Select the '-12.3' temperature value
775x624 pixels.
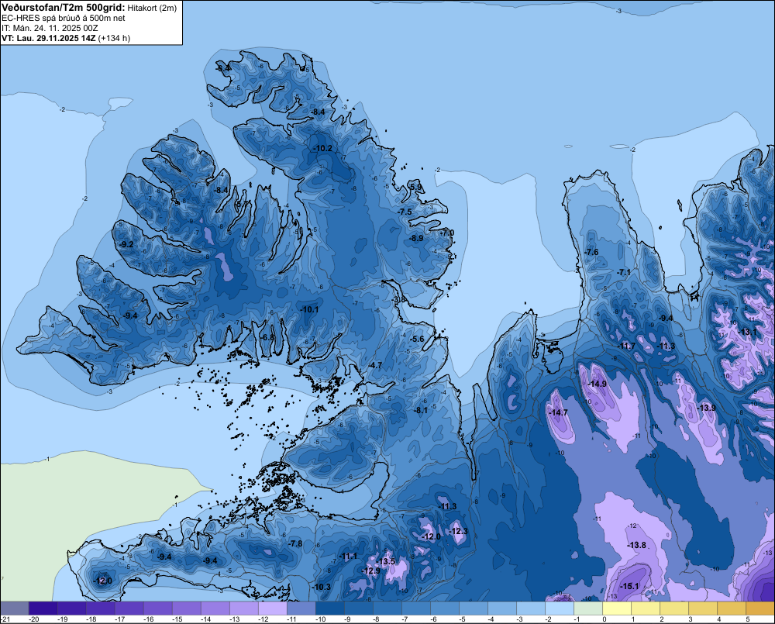[458, 531]
